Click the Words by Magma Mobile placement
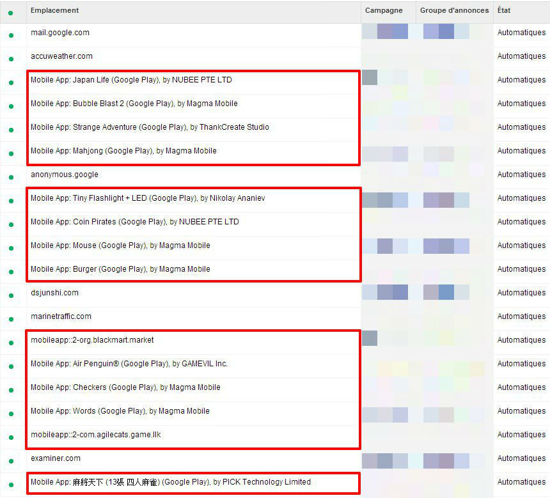Image resolution: width=550 pixels, height=498 pixels. coord(120,410)
